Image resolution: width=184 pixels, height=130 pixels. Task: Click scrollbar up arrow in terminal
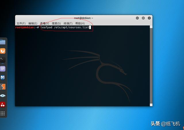151,27
